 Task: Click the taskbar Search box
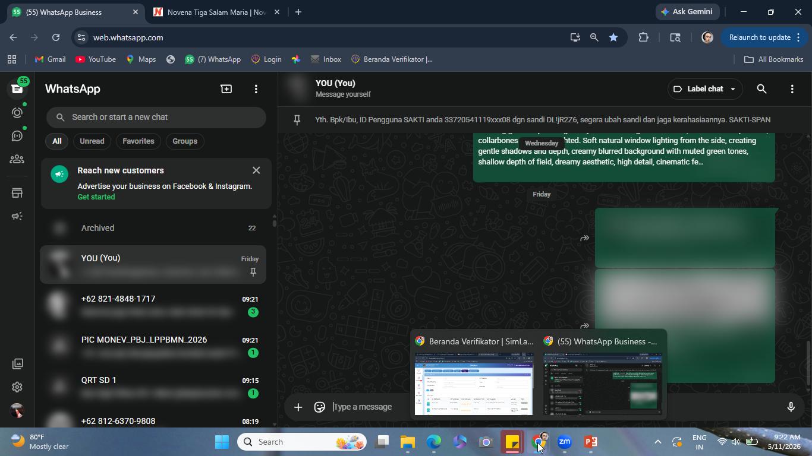point(303,442)
